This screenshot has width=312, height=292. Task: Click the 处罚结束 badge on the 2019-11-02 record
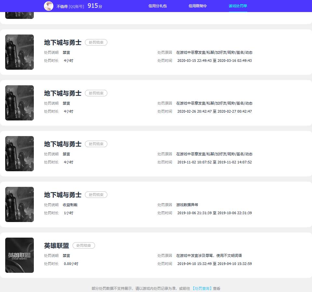coord(96,144)
